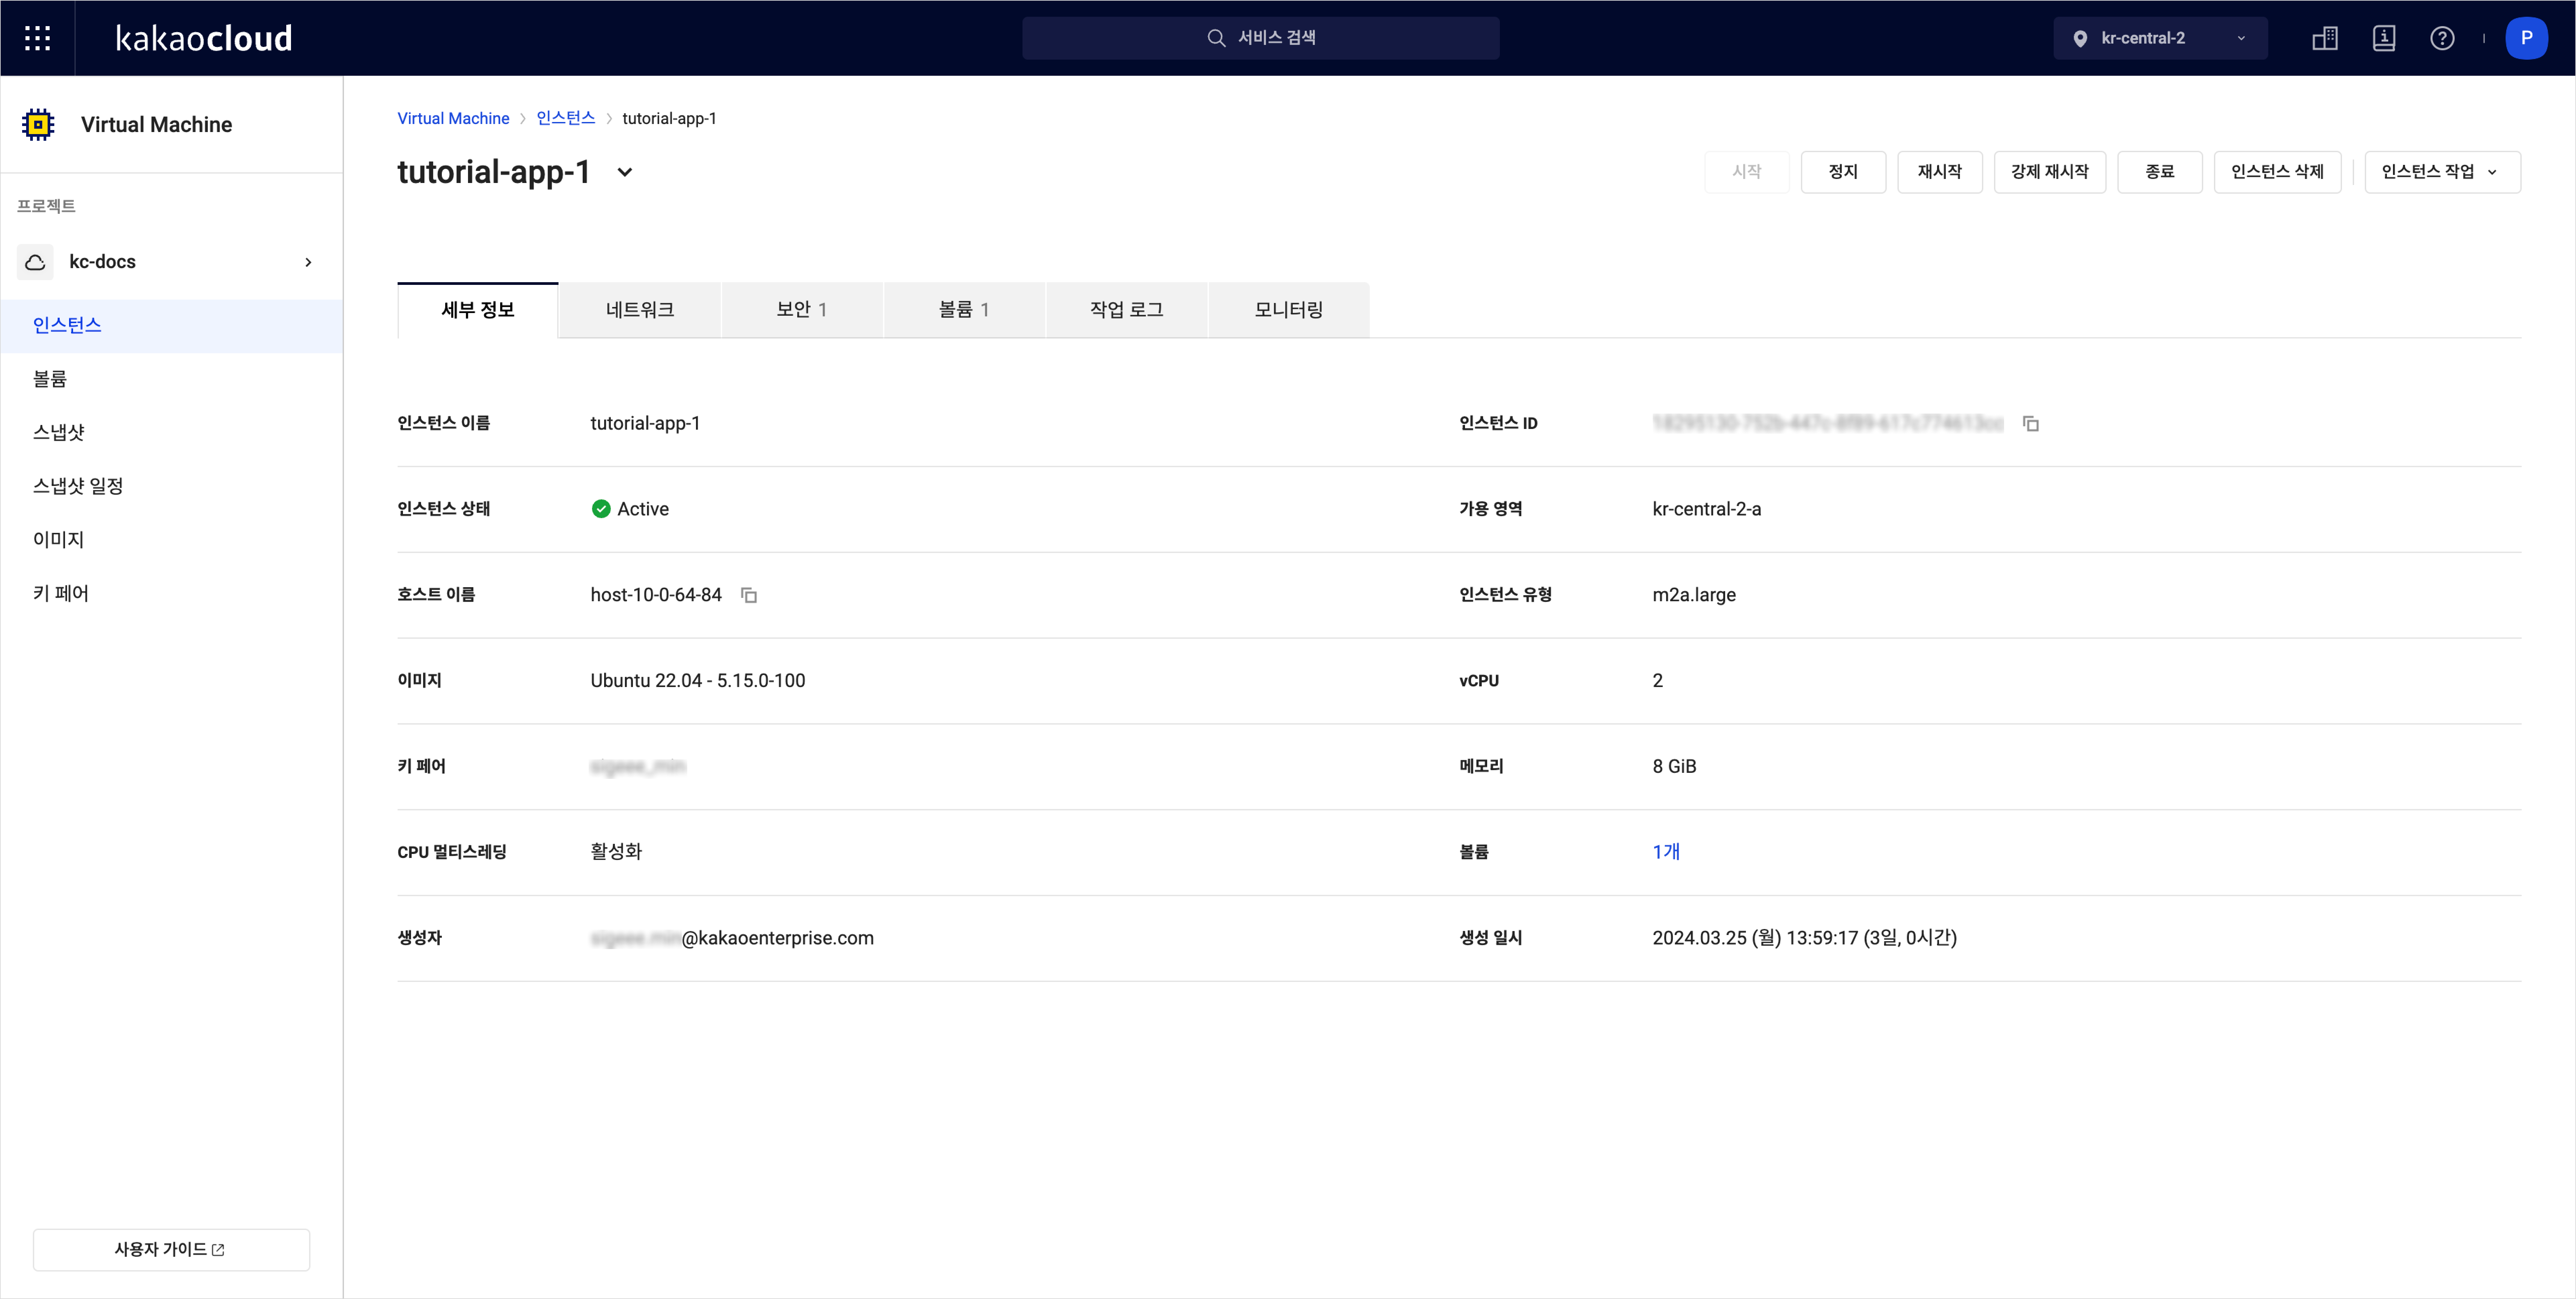Click the 시작 button
This screenshot has height=1299, width=2576.
1747,172
